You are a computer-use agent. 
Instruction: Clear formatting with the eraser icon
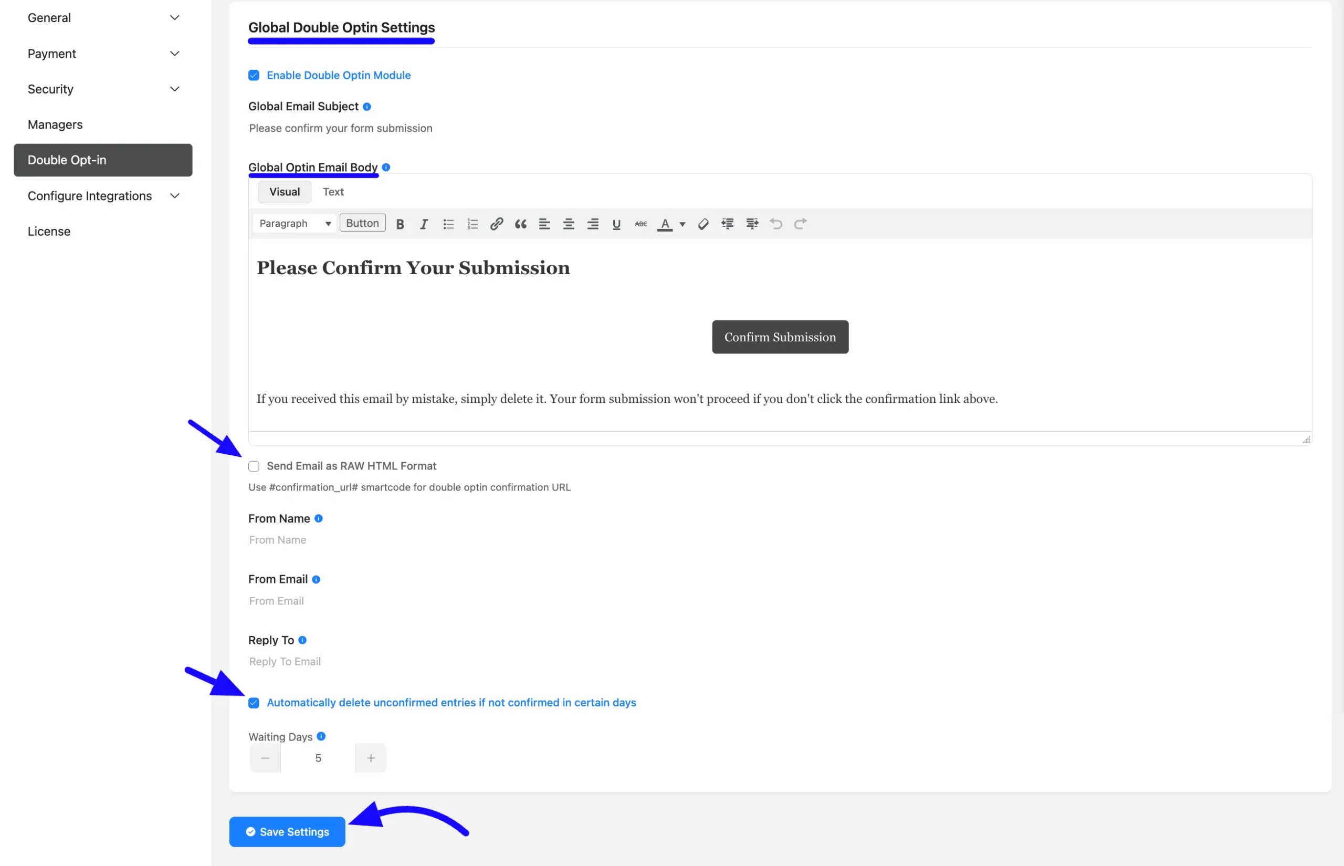pyautogui.click(x=702, y=224)
